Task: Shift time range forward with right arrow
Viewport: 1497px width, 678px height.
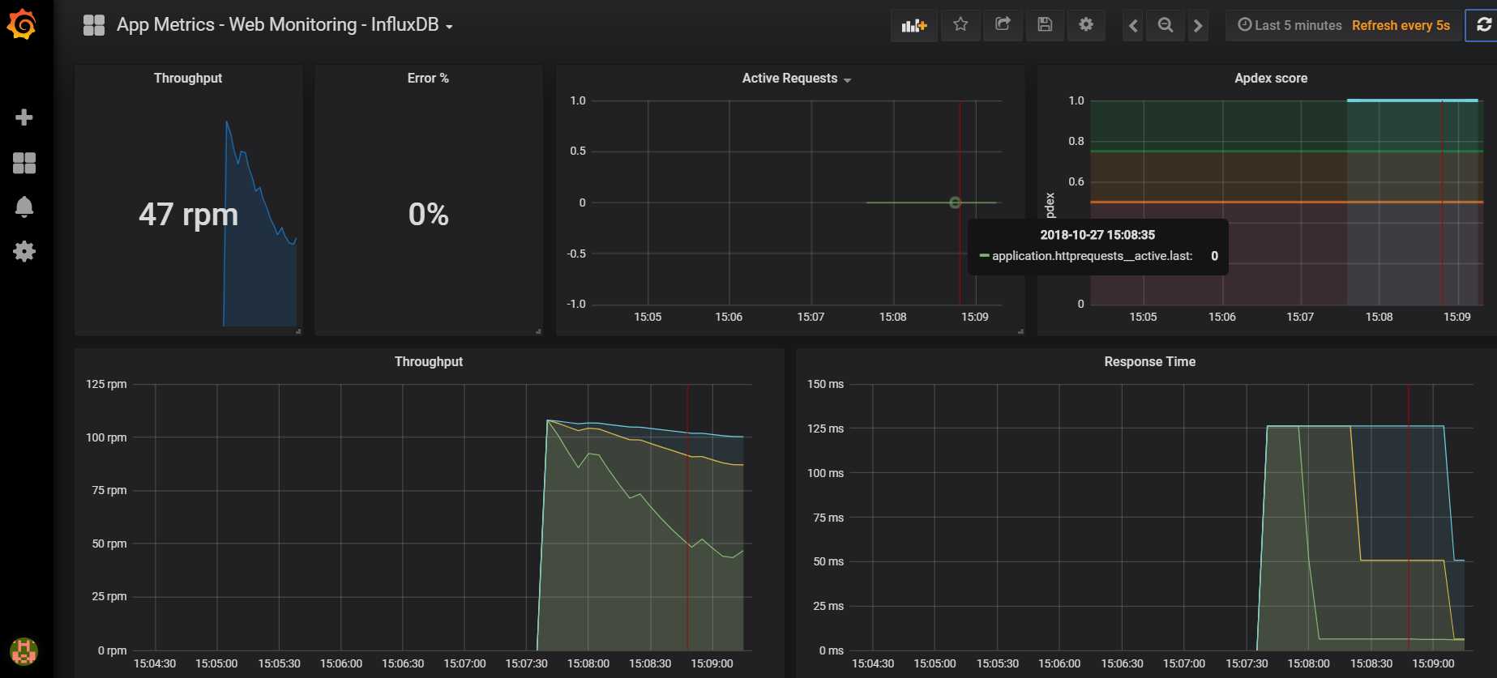Action: click(x=1198, y=26)
